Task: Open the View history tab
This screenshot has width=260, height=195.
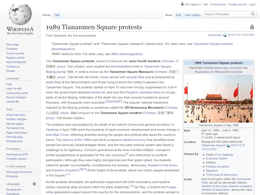Action: pyautogui.click(x=193, y=15)
